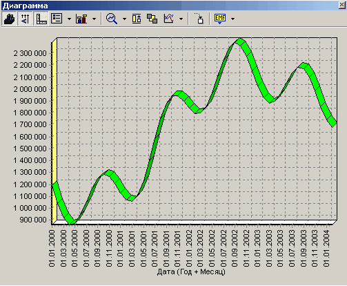This screenshot has height=286, width=347.
Task: Toggle the axes ruler display button
Action: (x=41, y=19)
